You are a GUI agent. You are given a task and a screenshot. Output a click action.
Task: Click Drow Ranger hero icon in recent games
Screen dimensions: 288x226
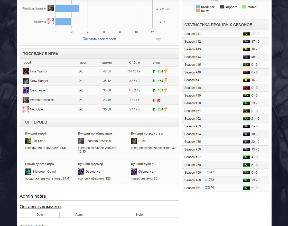[25, 81]
